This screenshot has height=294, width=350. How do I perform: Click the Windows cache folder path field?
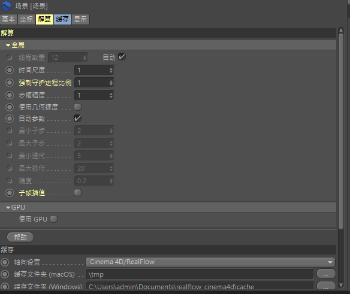click(x=200, y=286)
